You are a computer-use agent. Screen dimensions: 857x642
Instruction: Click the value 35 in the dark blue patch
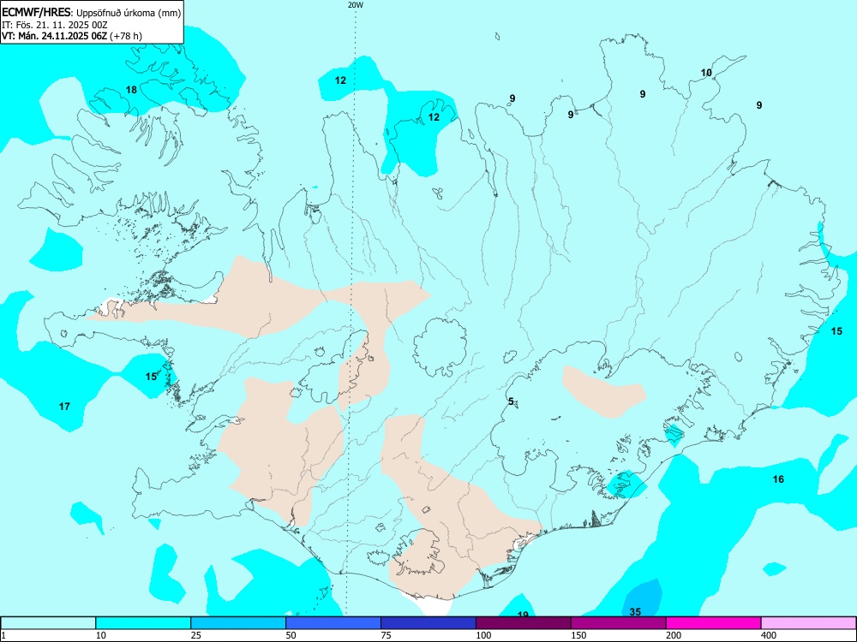tap(635, 612)
